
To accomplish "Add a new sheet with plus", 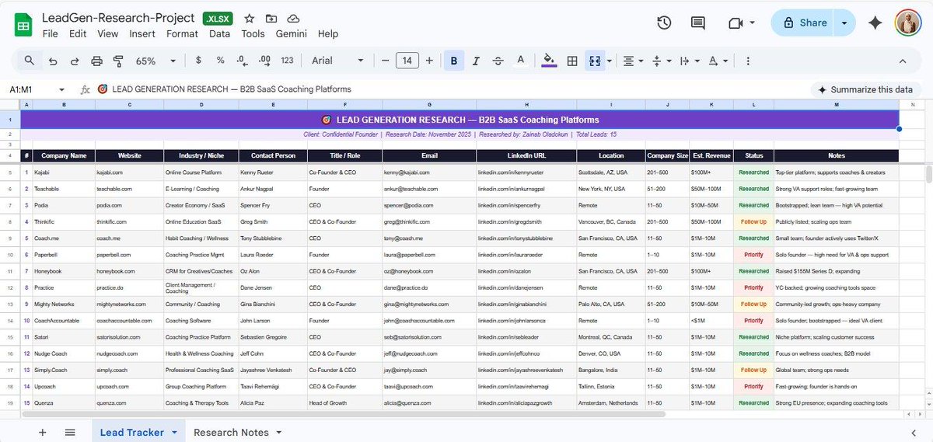I will tap(42, 432).
